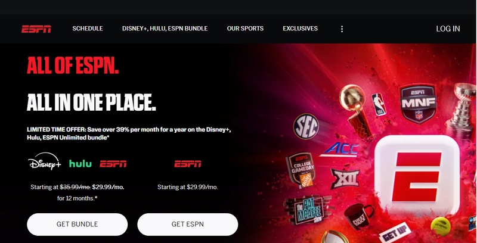Screen dimensions: 477x243
Task: Click the ACC conference logo
Action: point(339,149)
